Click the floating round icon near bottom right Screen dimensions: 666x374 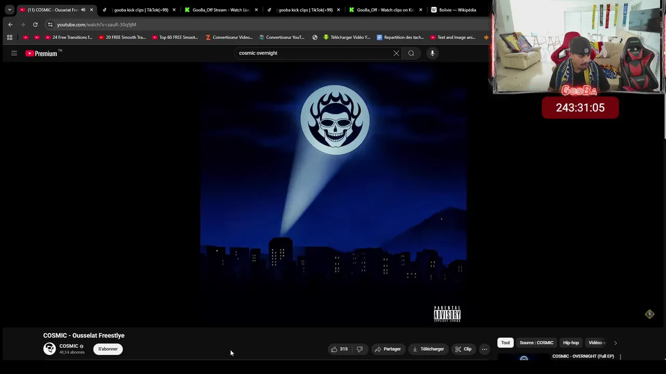point(650,314)
